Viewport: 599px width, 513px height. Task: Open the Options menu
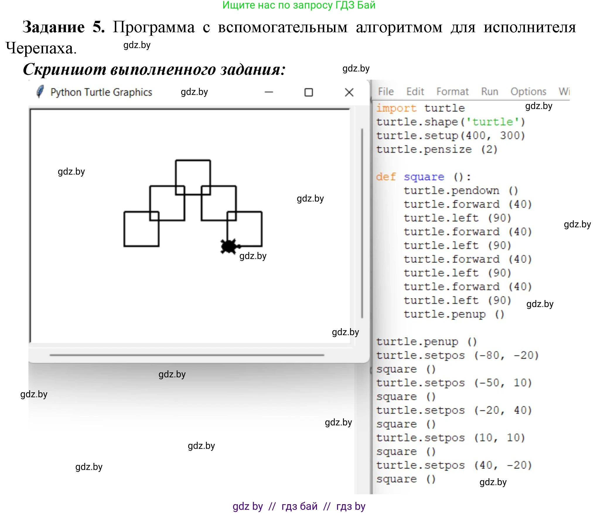528,92
